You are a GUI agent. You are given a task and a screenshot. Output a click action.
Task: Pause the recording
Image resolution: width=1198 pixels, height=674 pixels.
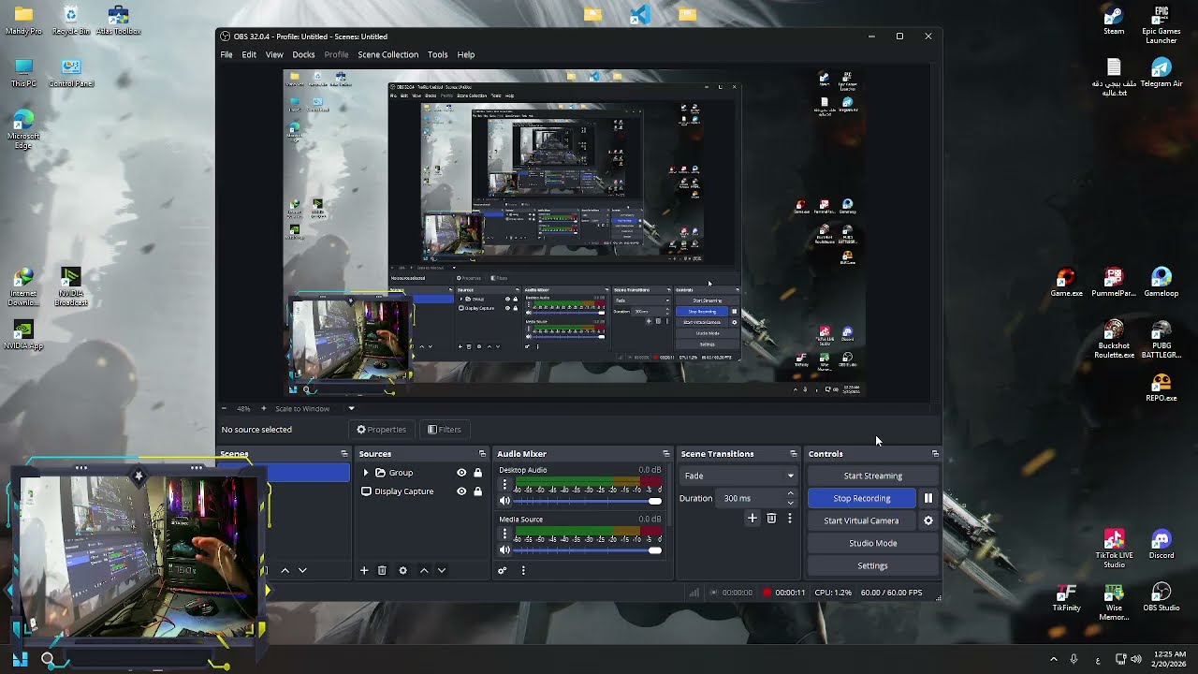[x=928, y=498]
